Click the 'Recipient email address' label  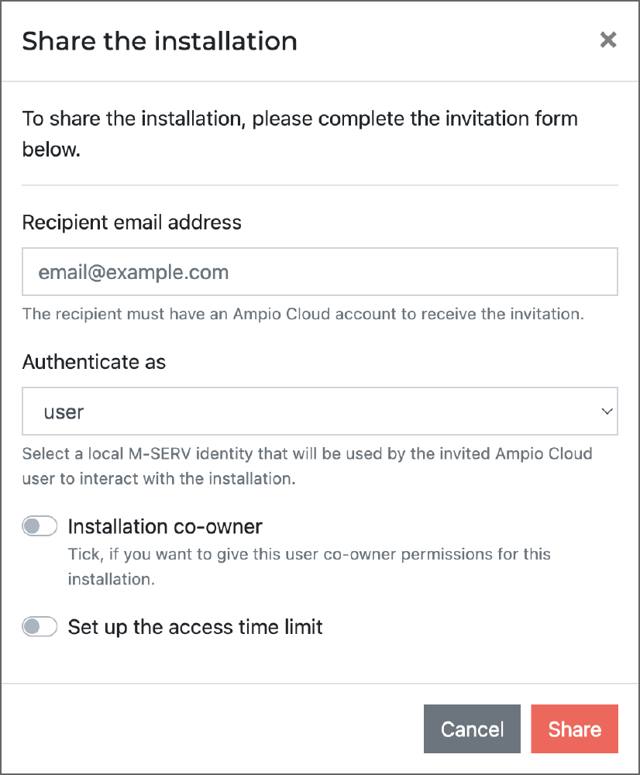(132, 222)
